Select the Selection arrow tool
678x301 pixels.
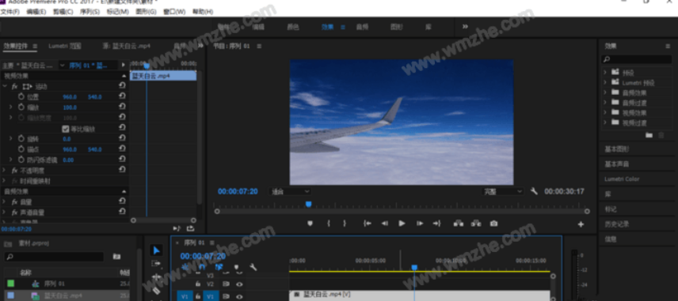[x=156, y=250]
